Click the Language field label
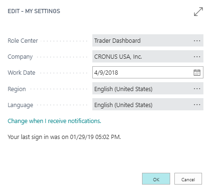 (x=21, y=105)
